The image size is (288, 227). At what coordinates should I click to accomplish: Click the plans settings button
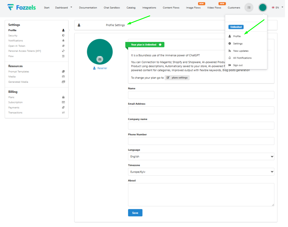click(177, 78)
